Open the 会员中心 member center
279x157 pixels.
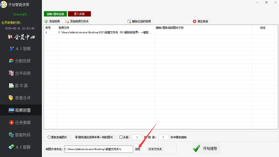(x=21, y=37)
